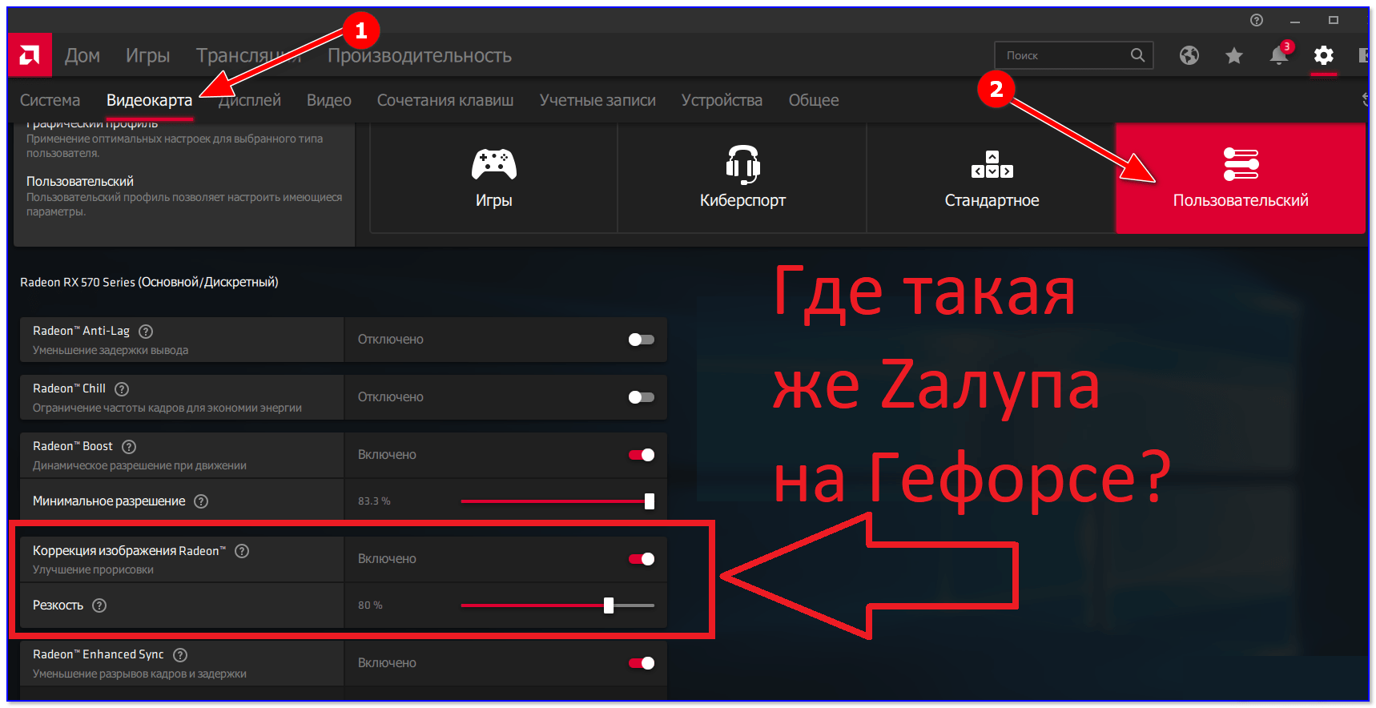Show help for Radeon Anti-Lag

click(x=146, y=332)
